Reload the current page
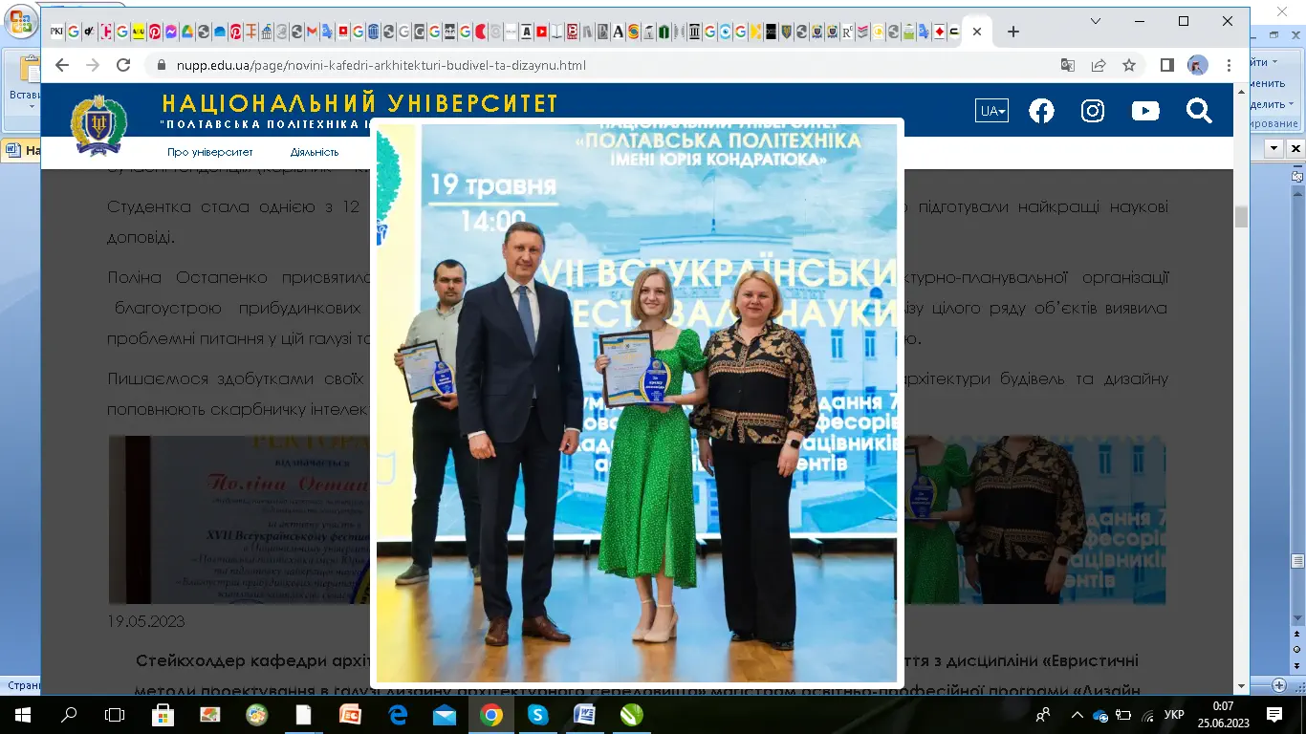The height and width of the screenshot is (734, 1306). (x=123, y=65)
